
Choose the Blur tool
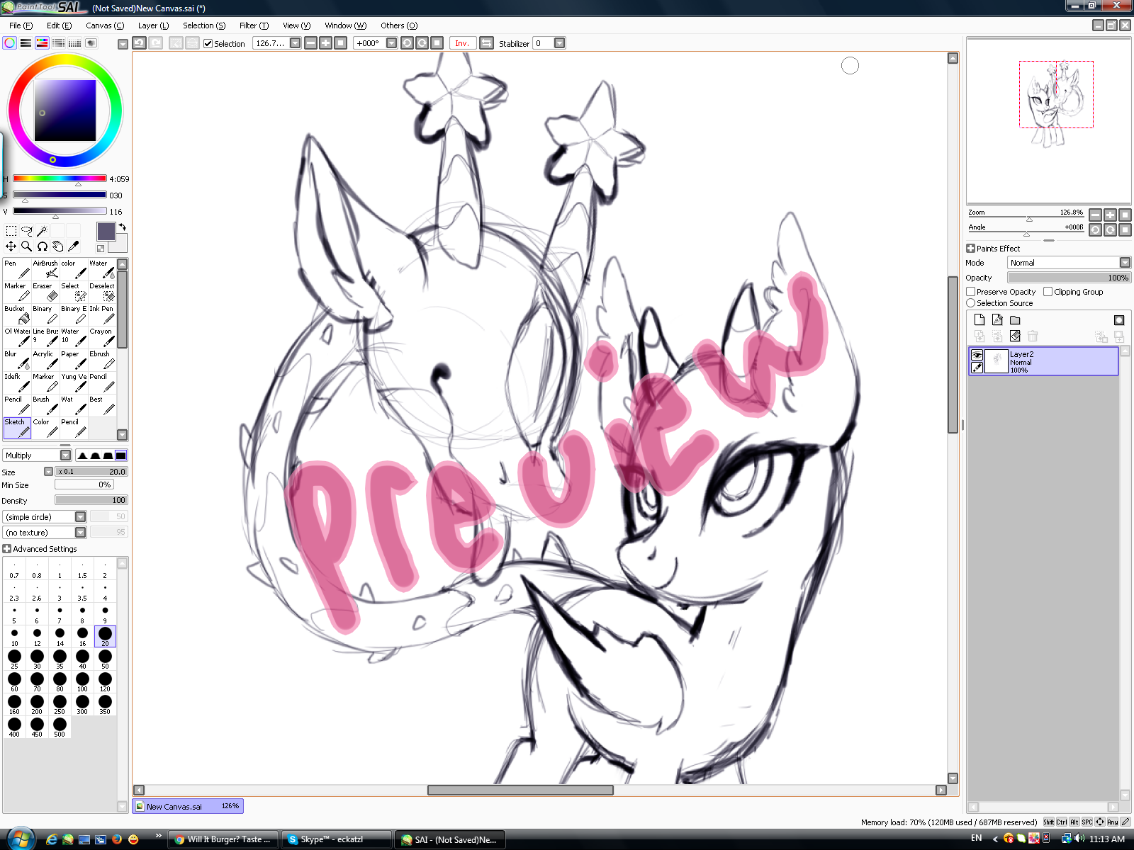[17, 360]
